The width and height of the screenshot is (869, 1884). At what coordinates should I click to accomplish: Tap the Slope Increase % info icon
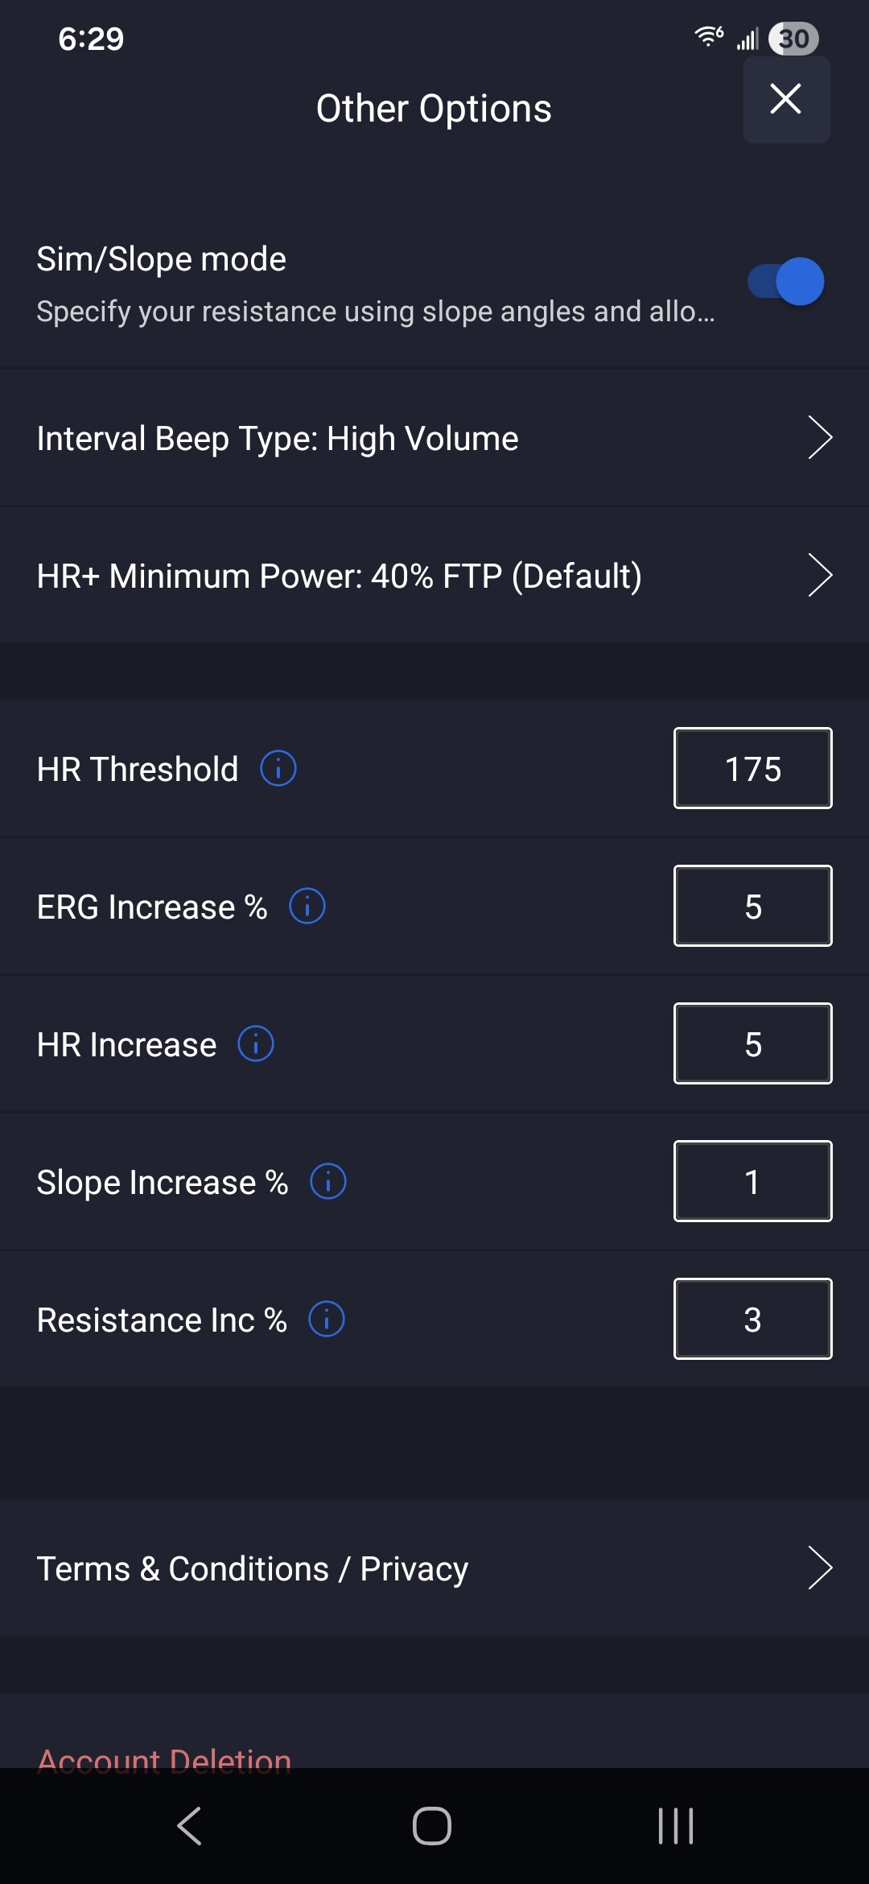click(328, 1182)
